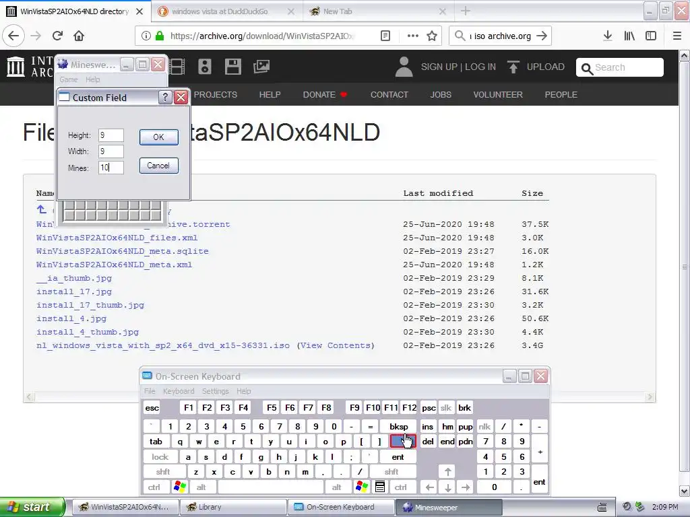690x517 pixels.
Task: Download nl_windows_vista_with_sp2_x64 iso file
Action: click(163, 345)
